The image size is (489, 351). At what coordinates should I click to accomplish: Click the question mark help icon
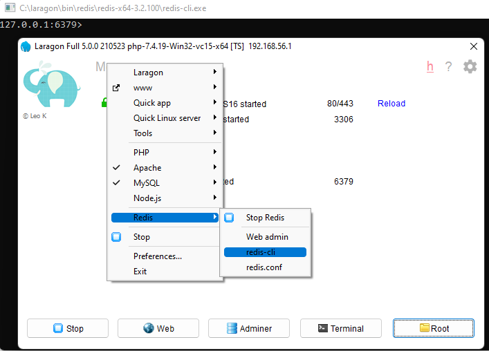tap(448, 66)
